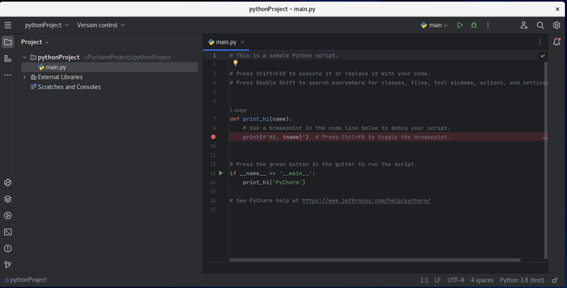The image size is (567, 288).
Task: Open Search Everywhere magnifier
Action: click(540, 25)
